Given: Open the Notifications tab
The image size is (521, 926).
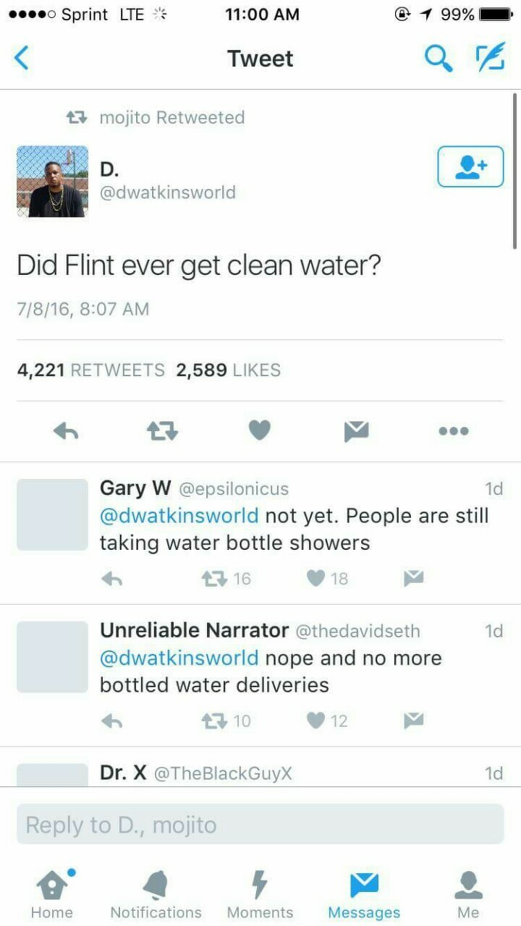Looking at the screenshot, I should pyautogui.click(x=156, y=894).
